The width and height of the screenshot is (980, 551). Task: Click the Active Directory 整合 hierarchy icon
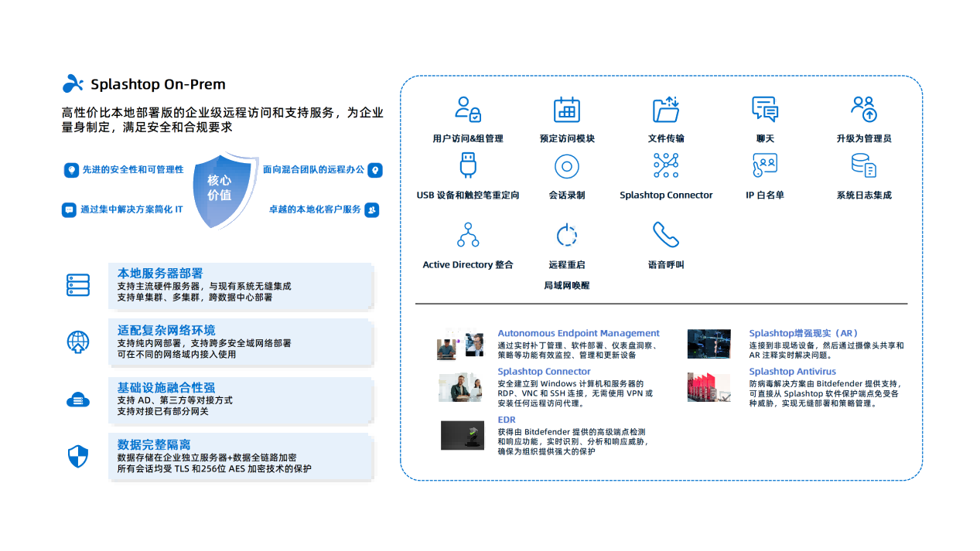point(468,235)
